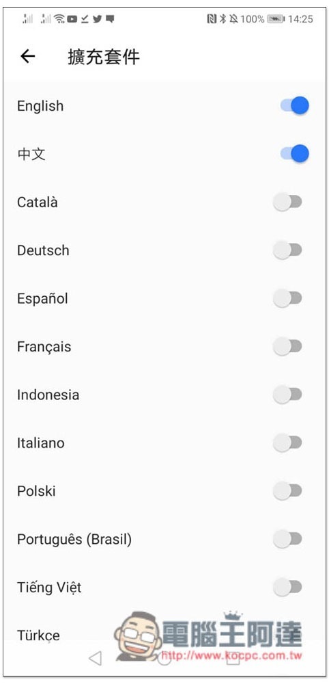This screenshot has height=684, width=329.
Task: Disable the English language toggle
Action: click(x=295, y=105)
